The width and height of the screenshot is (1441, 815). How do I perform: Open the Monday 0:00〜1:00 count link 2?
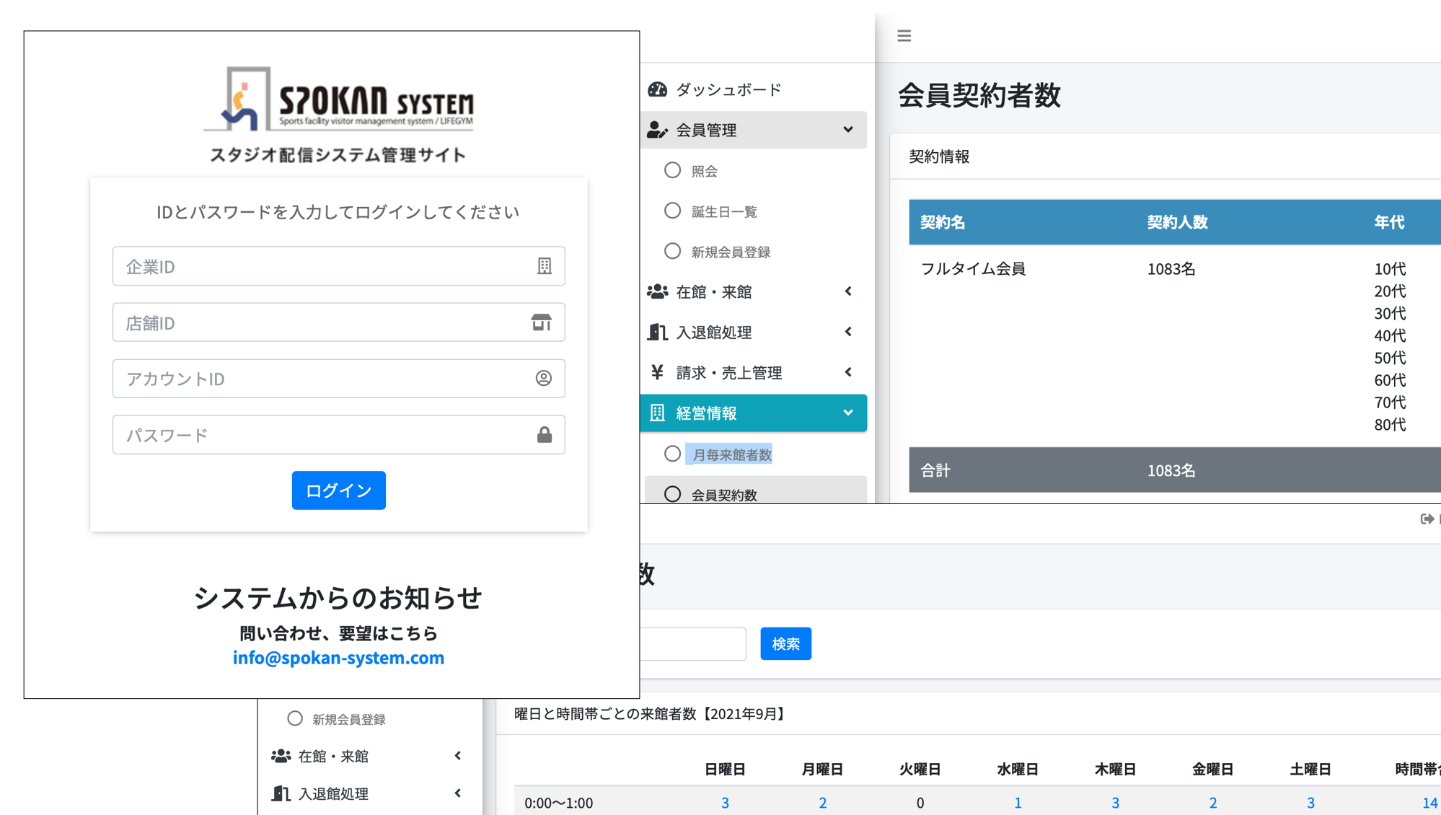(822, 803)
